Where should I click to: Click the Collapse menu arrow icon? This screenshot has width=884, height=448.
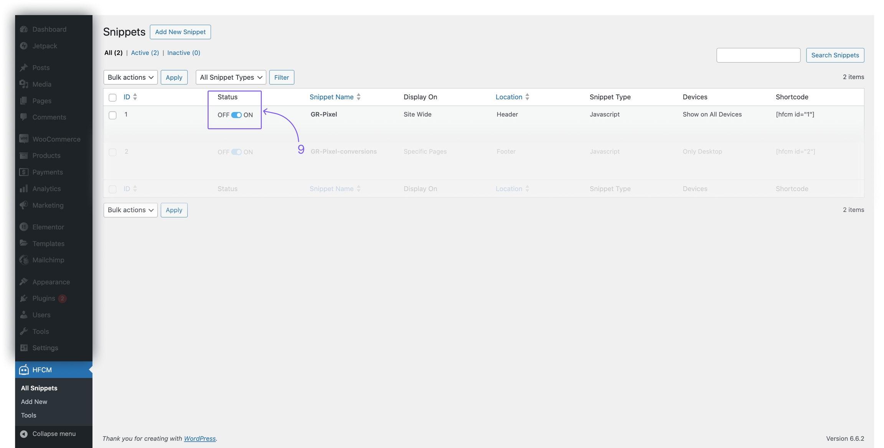click(x=24, y=433)
